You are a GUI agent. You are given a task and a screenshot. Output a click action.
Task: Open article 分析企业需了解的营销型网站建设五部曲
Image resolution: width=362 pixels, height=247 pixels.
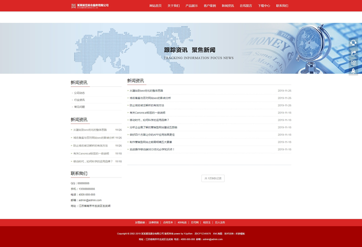tap(154, 127)
